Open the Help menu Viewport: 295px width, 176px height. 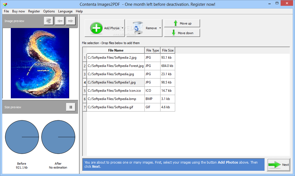click(x=79, y=11)
